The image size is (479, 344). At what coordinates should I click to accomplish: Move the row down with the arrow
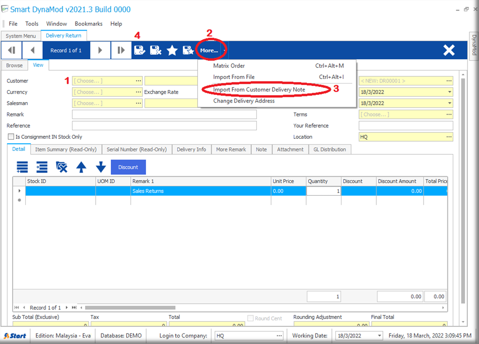pyautogui.click(x=101, y=167)
